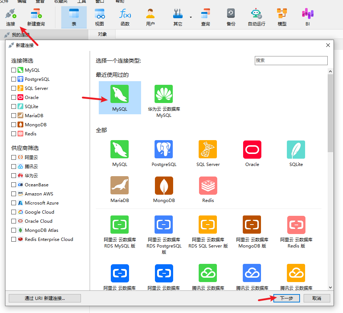Click 我的连接 in the sidebar

tap(21, 35)
